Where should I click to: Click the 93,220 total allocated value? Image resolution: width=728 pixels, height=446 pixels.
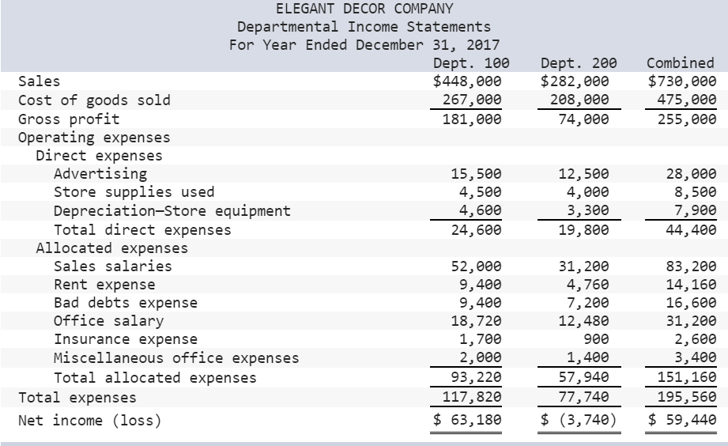(477, 377)
